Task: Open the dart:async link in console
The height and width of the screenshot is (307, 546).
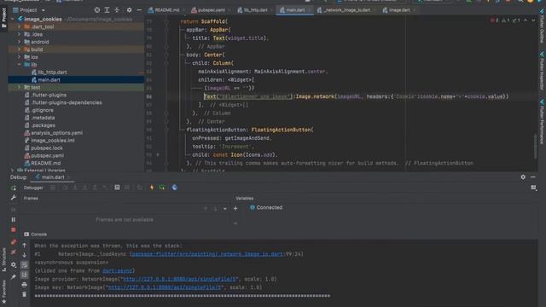Action: coord(117,271)
